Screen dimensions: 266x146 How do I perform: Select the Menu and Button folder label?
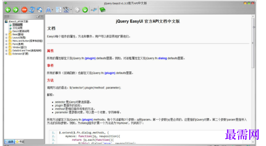[x=27, y=41]
